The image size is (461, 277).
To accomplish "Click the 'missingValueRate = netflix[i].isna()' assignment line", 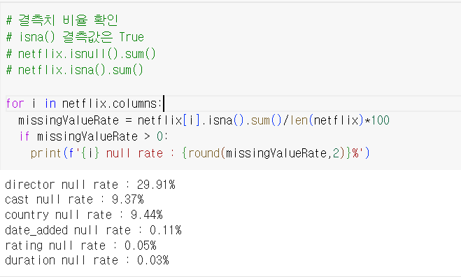I will click(204, 120).
